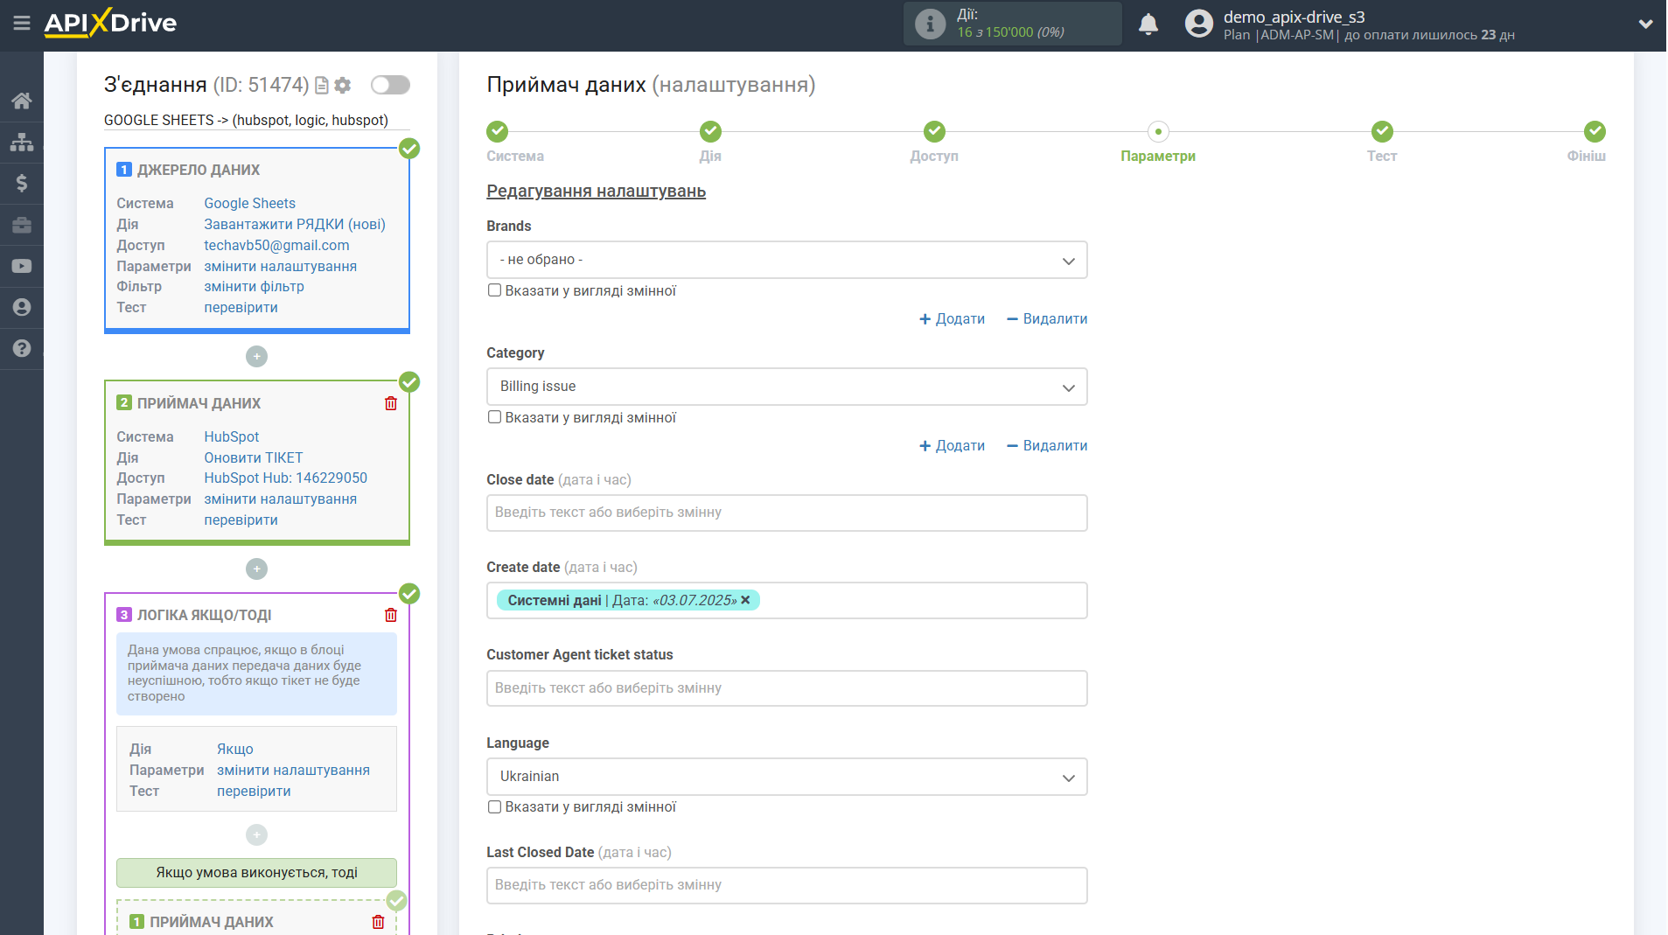Click HubSpot system link
The image size is (1668, 935).
pyautogui.click(x=232, y=436)
